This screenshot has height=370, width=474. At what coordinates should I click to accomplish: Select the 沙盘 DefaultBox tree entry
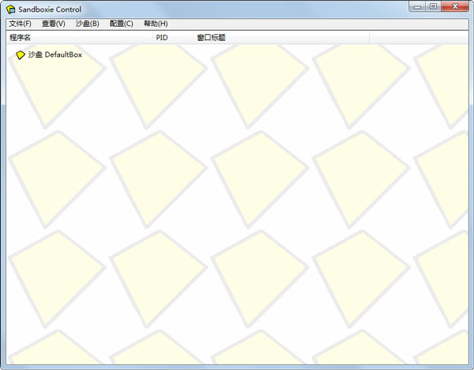[55, 55]
